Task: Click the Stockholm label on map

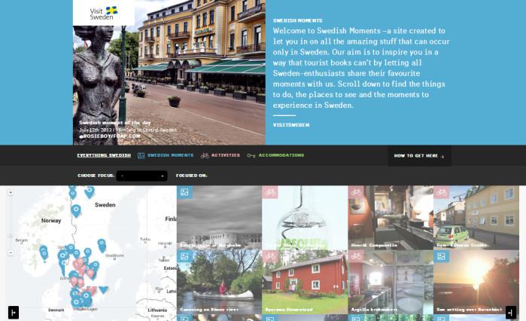Action: 114,255
